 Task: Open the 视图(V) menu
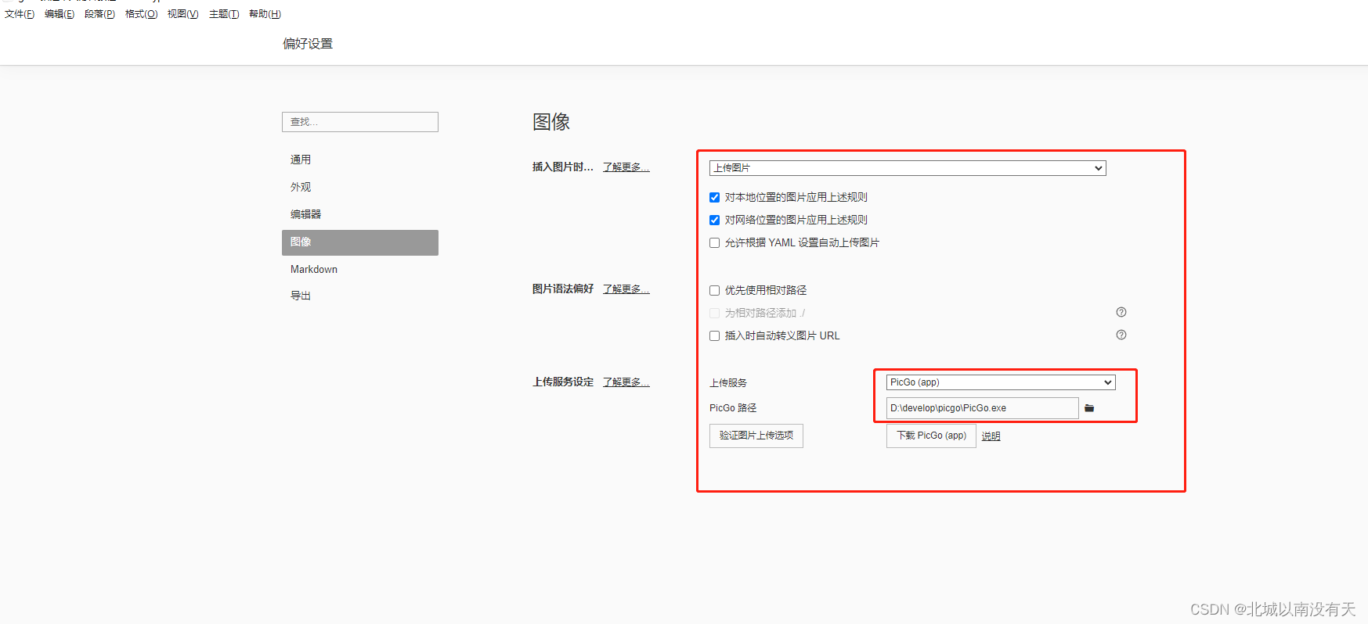182,14
